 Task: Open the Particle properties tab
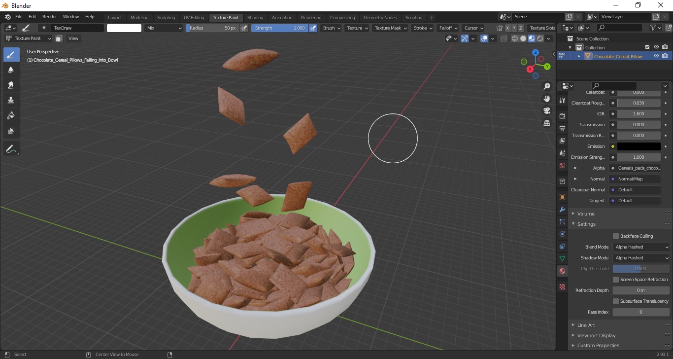click(562, 222)
